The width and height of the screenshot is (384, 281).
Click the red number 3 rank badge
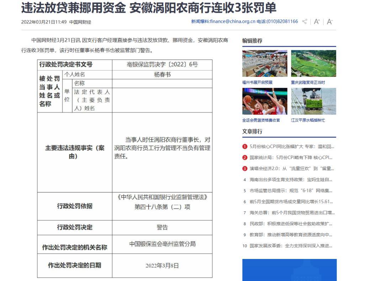point(245,169)
